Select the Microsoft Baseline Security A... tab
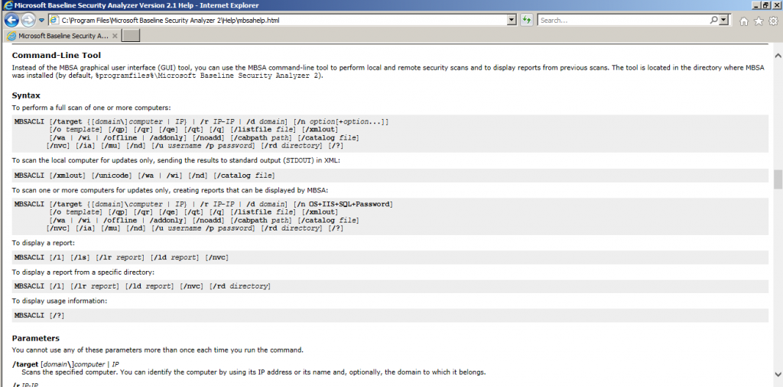Screen dimensions: 783x387 [63, 36]
